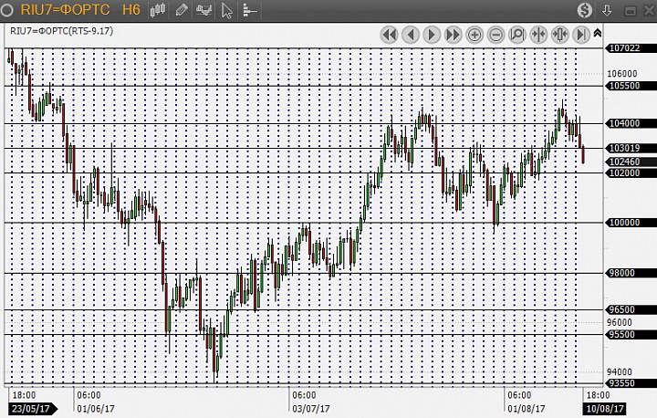
Task: Select the 104000 price level tag
Action: (x=631, y=123)
